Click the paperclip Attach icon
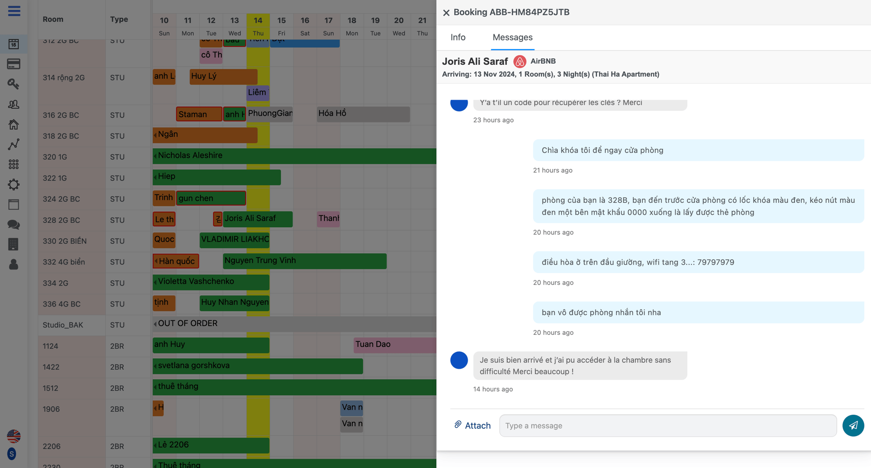Image resolution: width=871 pixels, height=468 pixels. coord(458,424)
